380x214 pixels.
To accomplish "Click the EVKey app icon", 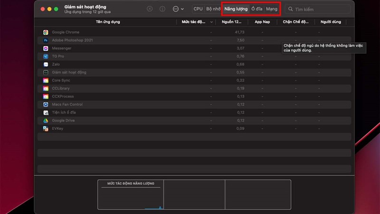I will point(46,128).
